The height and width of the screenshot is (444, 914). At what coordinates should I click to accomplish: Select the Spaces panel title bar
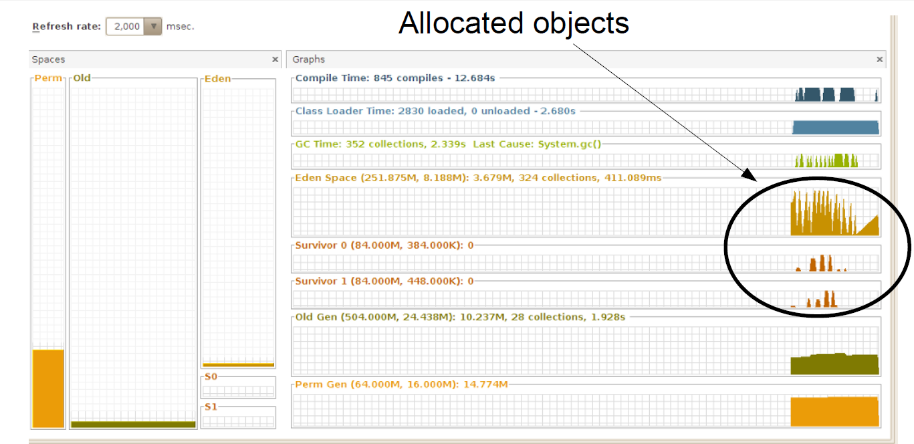[x=147, y=60]
